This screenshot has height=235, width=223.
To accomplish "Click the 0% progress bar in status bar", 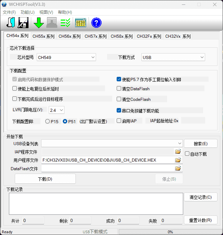I will point(170,232).
